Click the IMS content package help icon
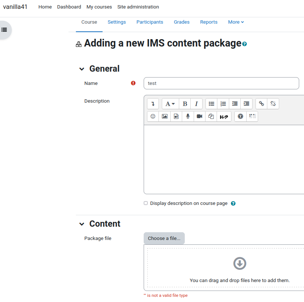 [244, 44]
